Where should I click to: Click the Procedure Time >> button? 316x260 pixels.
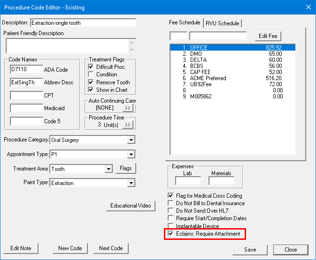pyautogui.click(x=128, y=125)
